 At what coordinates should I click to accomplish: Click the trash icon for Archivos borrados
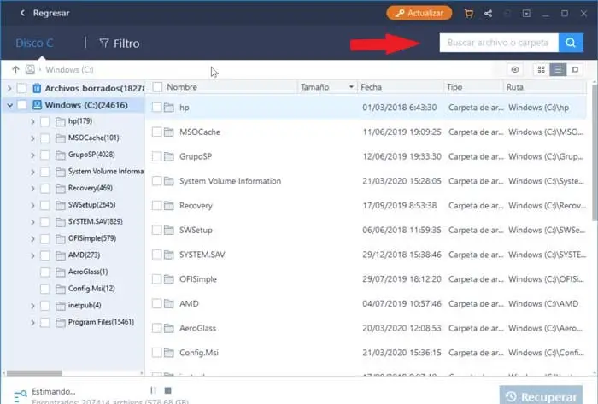[x=37, y=89]
